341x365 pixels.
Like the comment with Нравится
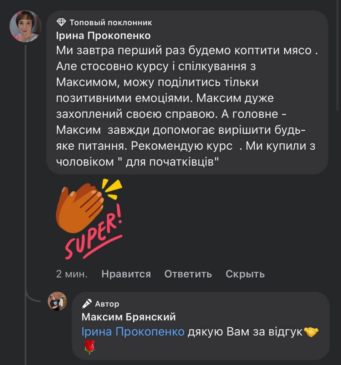tap(126, 274)
